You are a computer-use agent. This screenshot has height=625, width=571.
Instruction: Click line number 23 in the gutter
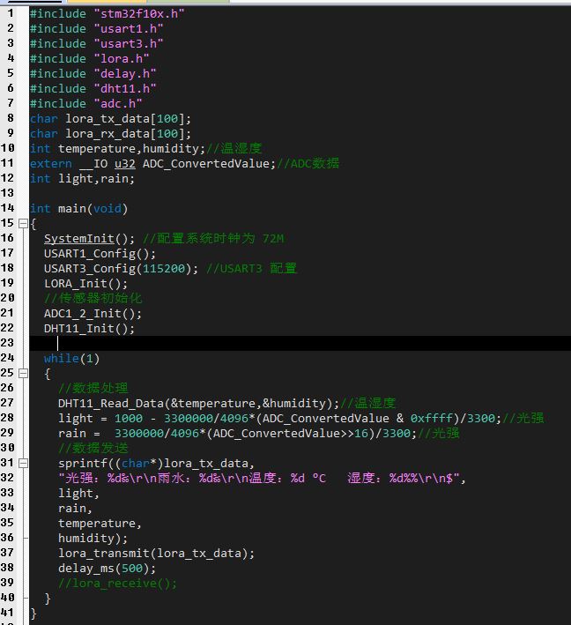click(x=7, y=343)
